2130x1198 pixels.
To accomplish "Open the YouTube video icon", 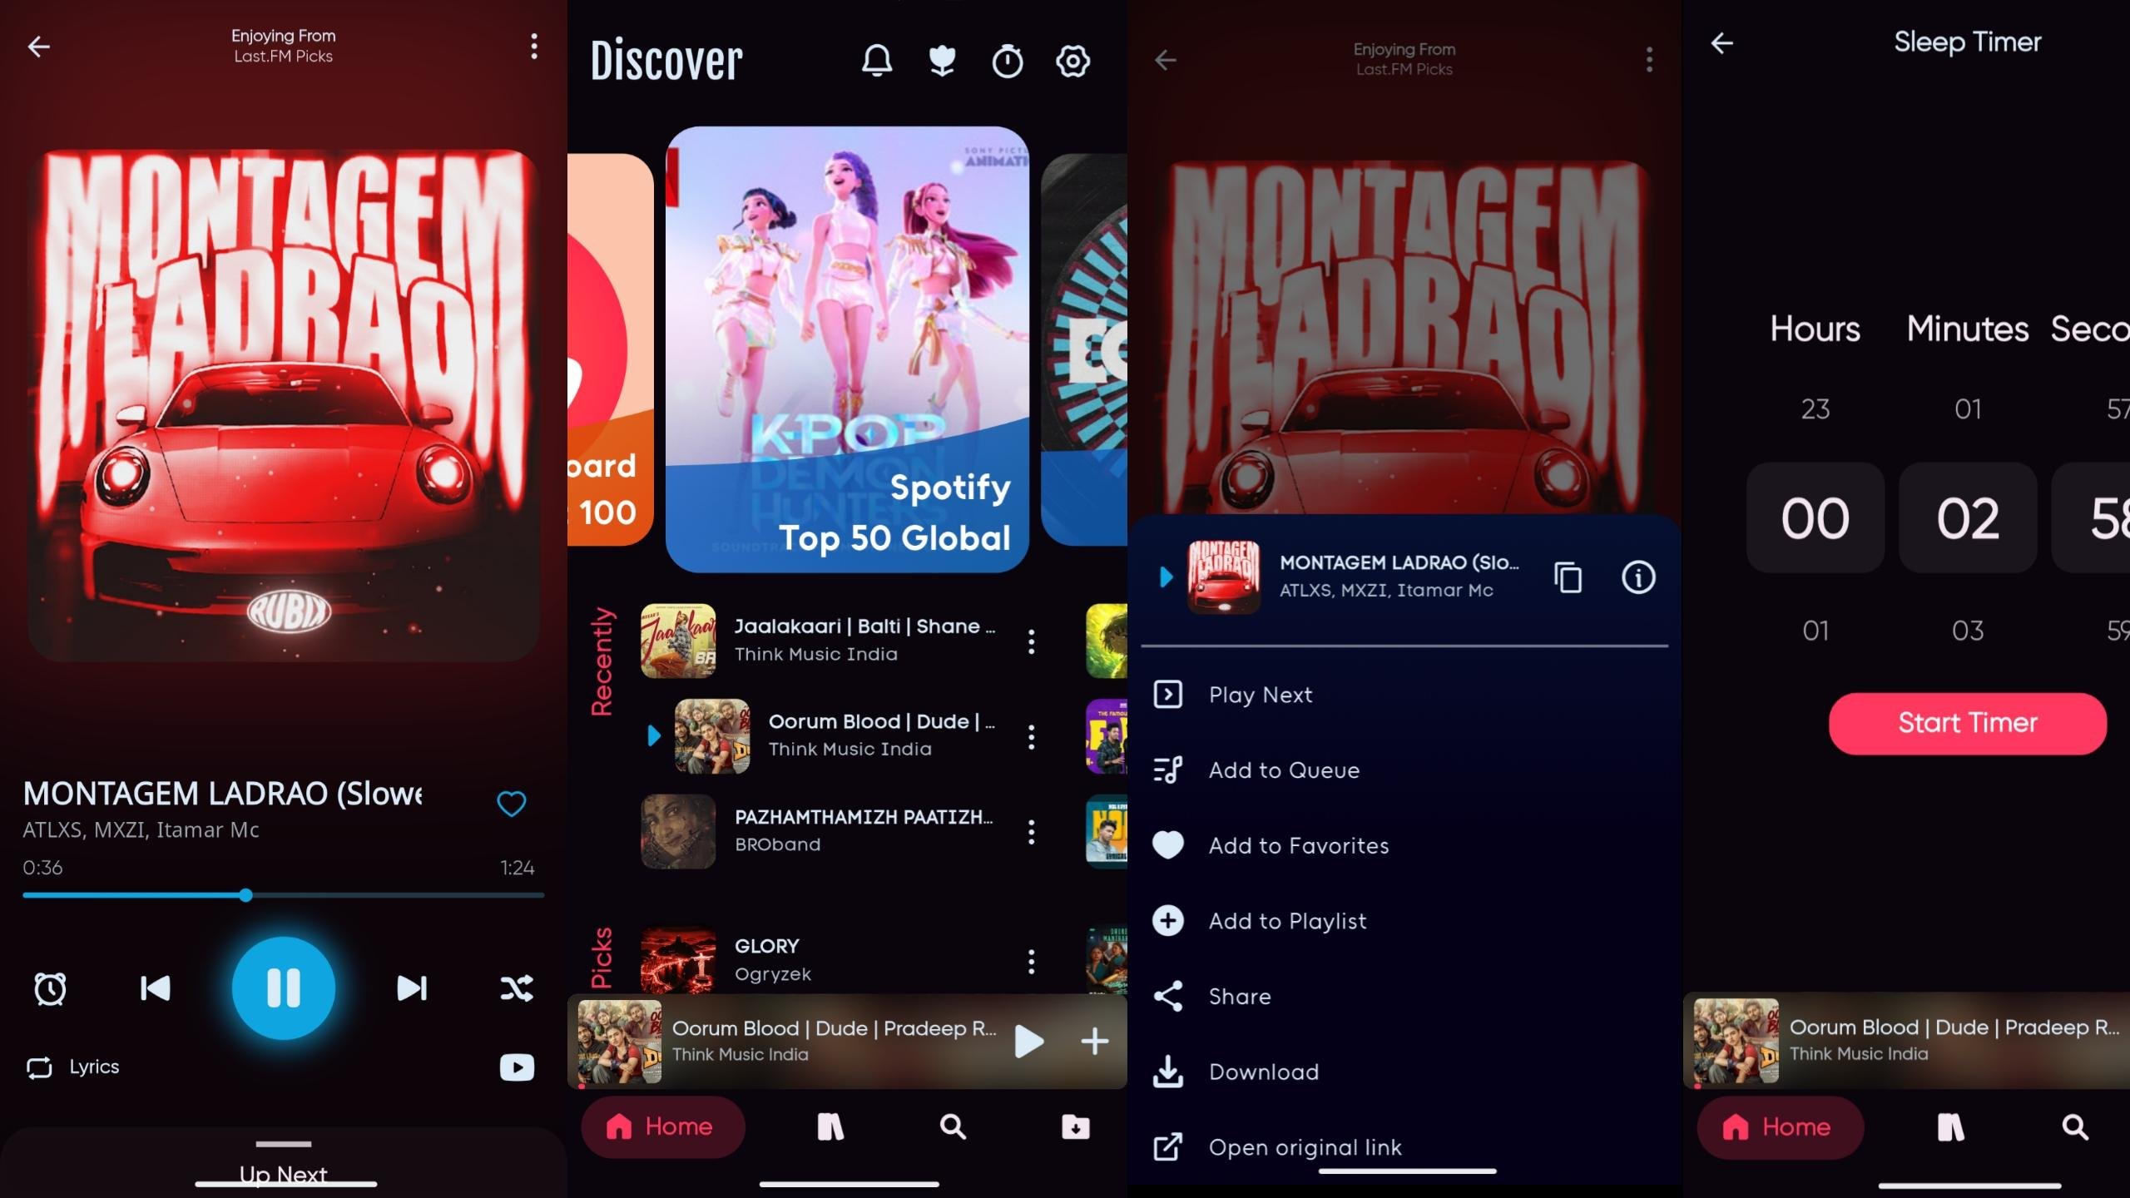I will click(x=517, y=1067).
